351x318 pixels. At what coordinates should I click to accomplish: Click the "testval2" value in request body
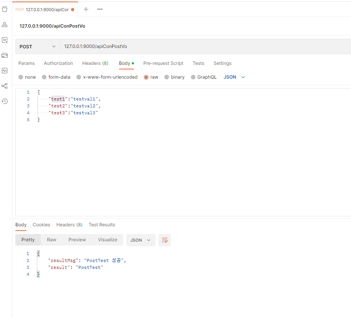(84, 106)
